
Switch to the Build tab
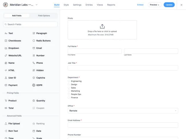57,5
